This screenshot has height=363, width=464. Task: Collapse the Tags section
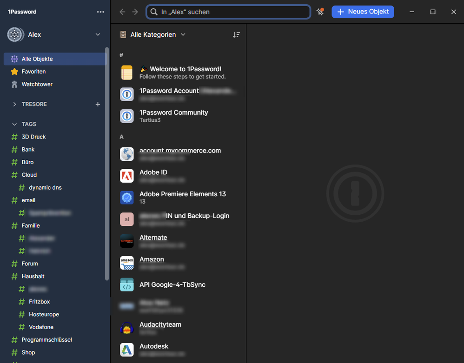click(x=14, y=124)
